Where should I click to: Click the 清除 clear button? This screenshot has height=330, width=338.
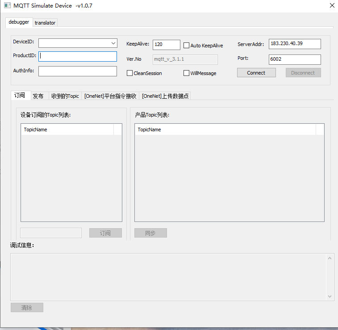(x=27, y=307)
